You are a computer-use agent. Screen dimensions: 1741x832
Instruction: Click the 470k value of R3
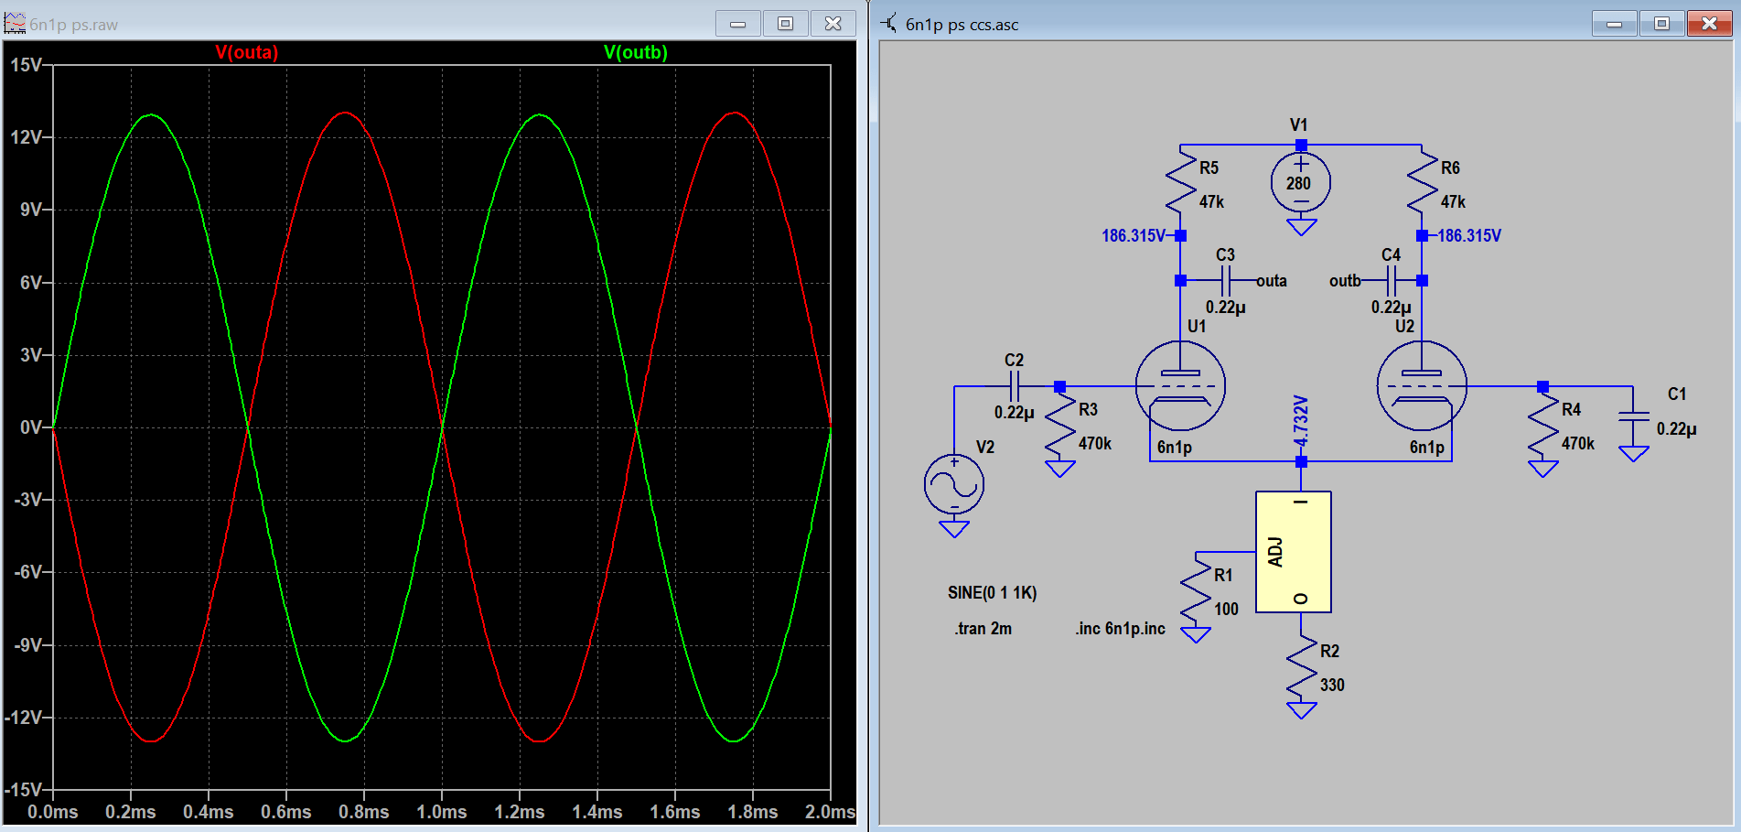[1095, 444]
